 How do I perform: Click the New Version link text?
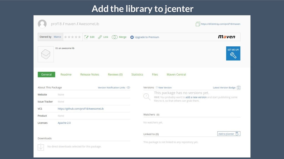[x=165, y=88]
